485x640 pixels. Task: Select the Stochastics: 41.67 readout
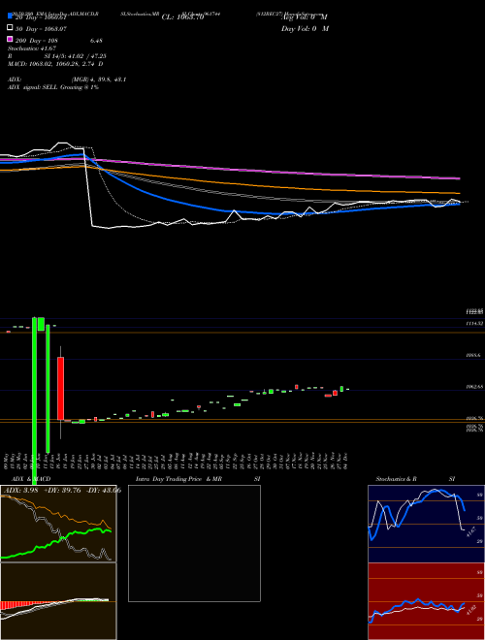pos(32,48)
